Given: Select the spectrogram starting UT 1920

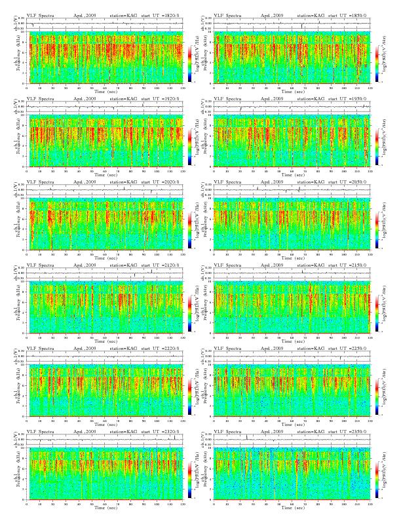Looking at the screenshot, I should [105, 141].
